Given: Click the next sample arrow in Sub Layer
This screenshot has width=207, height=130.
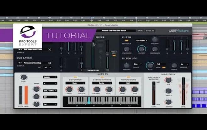Looking at the screenshot, I should coord(21,63).
